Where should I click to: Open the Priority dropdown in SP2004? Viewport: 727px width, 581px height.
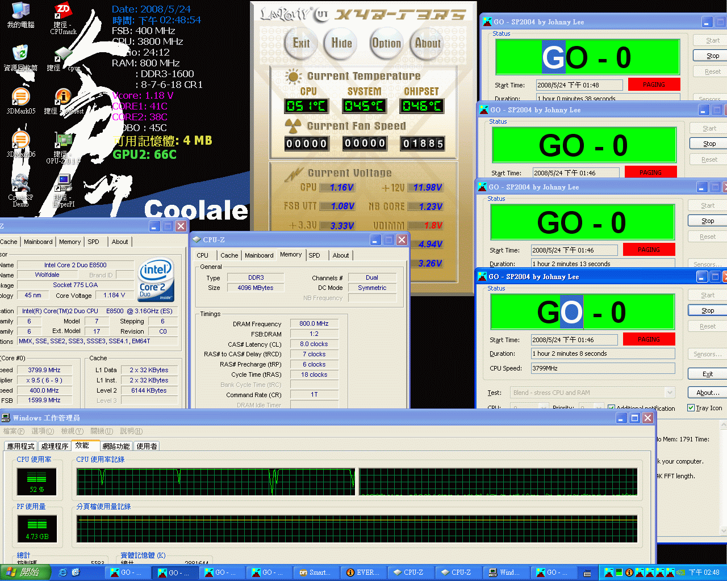pyautogui.click(x=598, y=408)
